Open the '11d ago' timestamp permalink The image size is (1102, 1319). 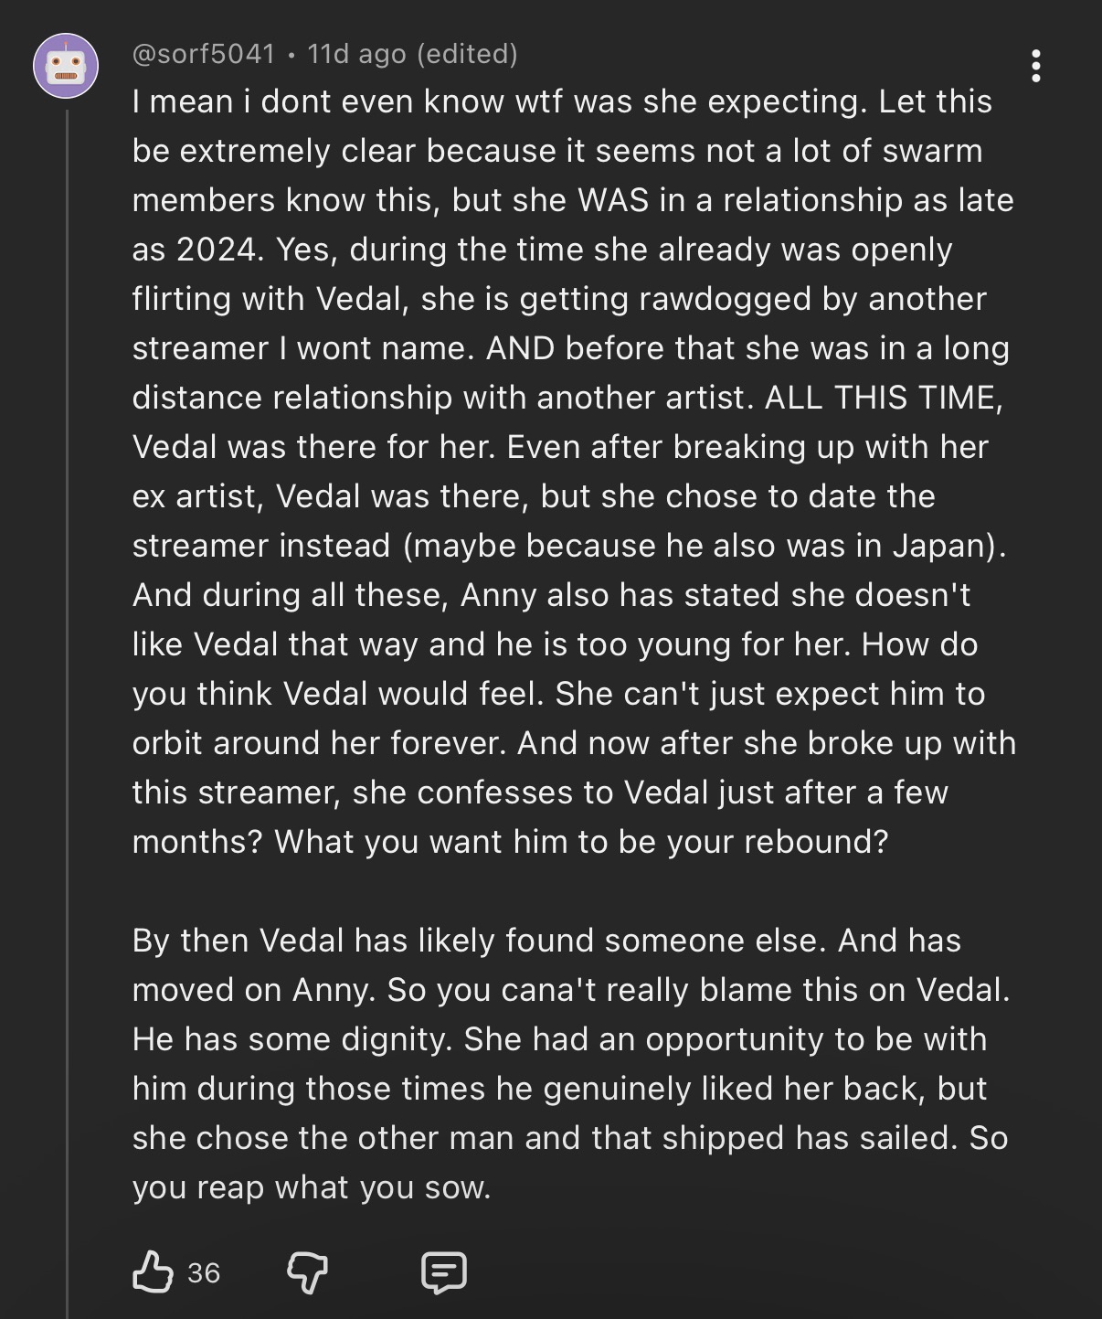click(x=356, y=54)
